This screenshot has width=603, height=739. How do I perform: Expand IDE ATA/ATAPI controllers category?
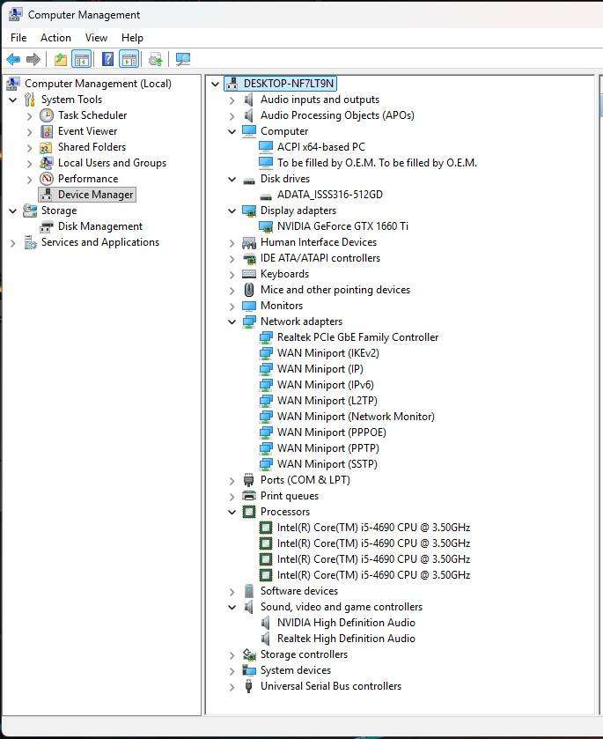232,258
